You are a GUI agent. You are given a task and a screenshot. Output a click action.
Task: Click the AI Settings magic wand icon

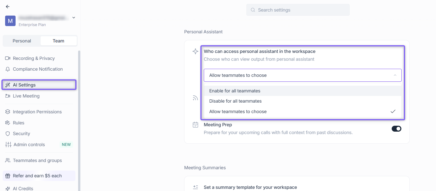click(8, 85)
